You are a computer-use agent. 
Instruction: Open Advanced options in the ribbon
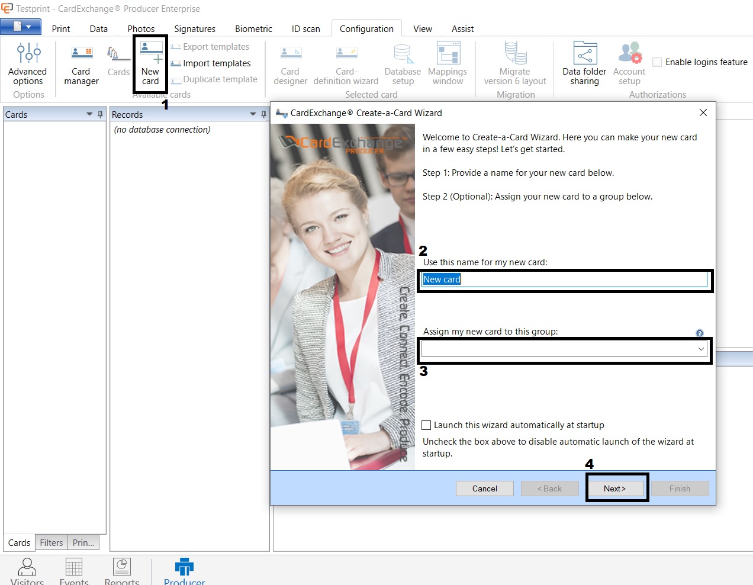[x=28, y=64]
